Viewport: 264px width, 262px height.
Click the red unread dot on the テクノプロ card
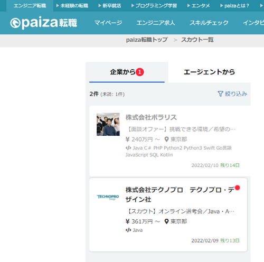tap(238, 188)
